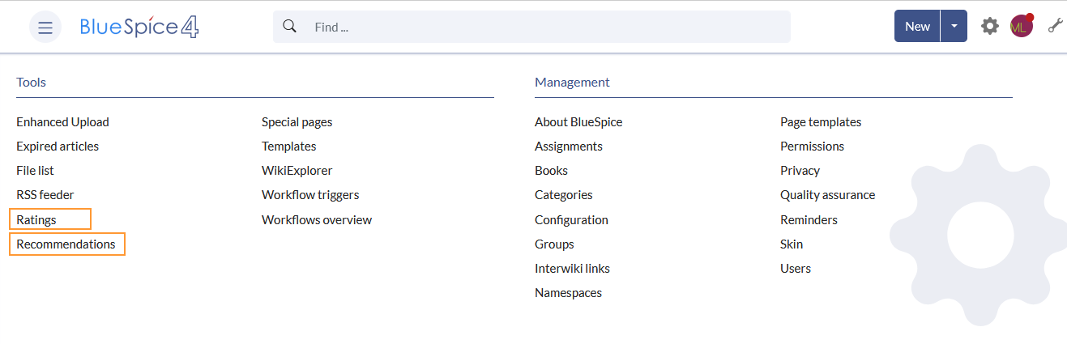Open the Configuration management page
The image size is (1067, 344).
tap(571, 219)
